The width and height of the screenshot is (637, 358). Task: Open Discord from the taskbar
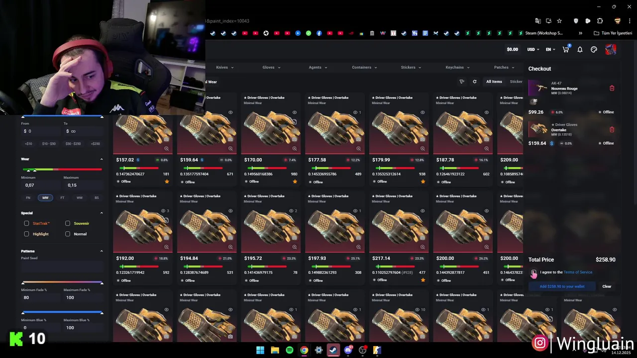(x=348, y=350)
